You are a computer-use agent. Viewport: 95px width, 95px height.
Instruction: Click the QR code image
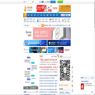tap(65, 70)
